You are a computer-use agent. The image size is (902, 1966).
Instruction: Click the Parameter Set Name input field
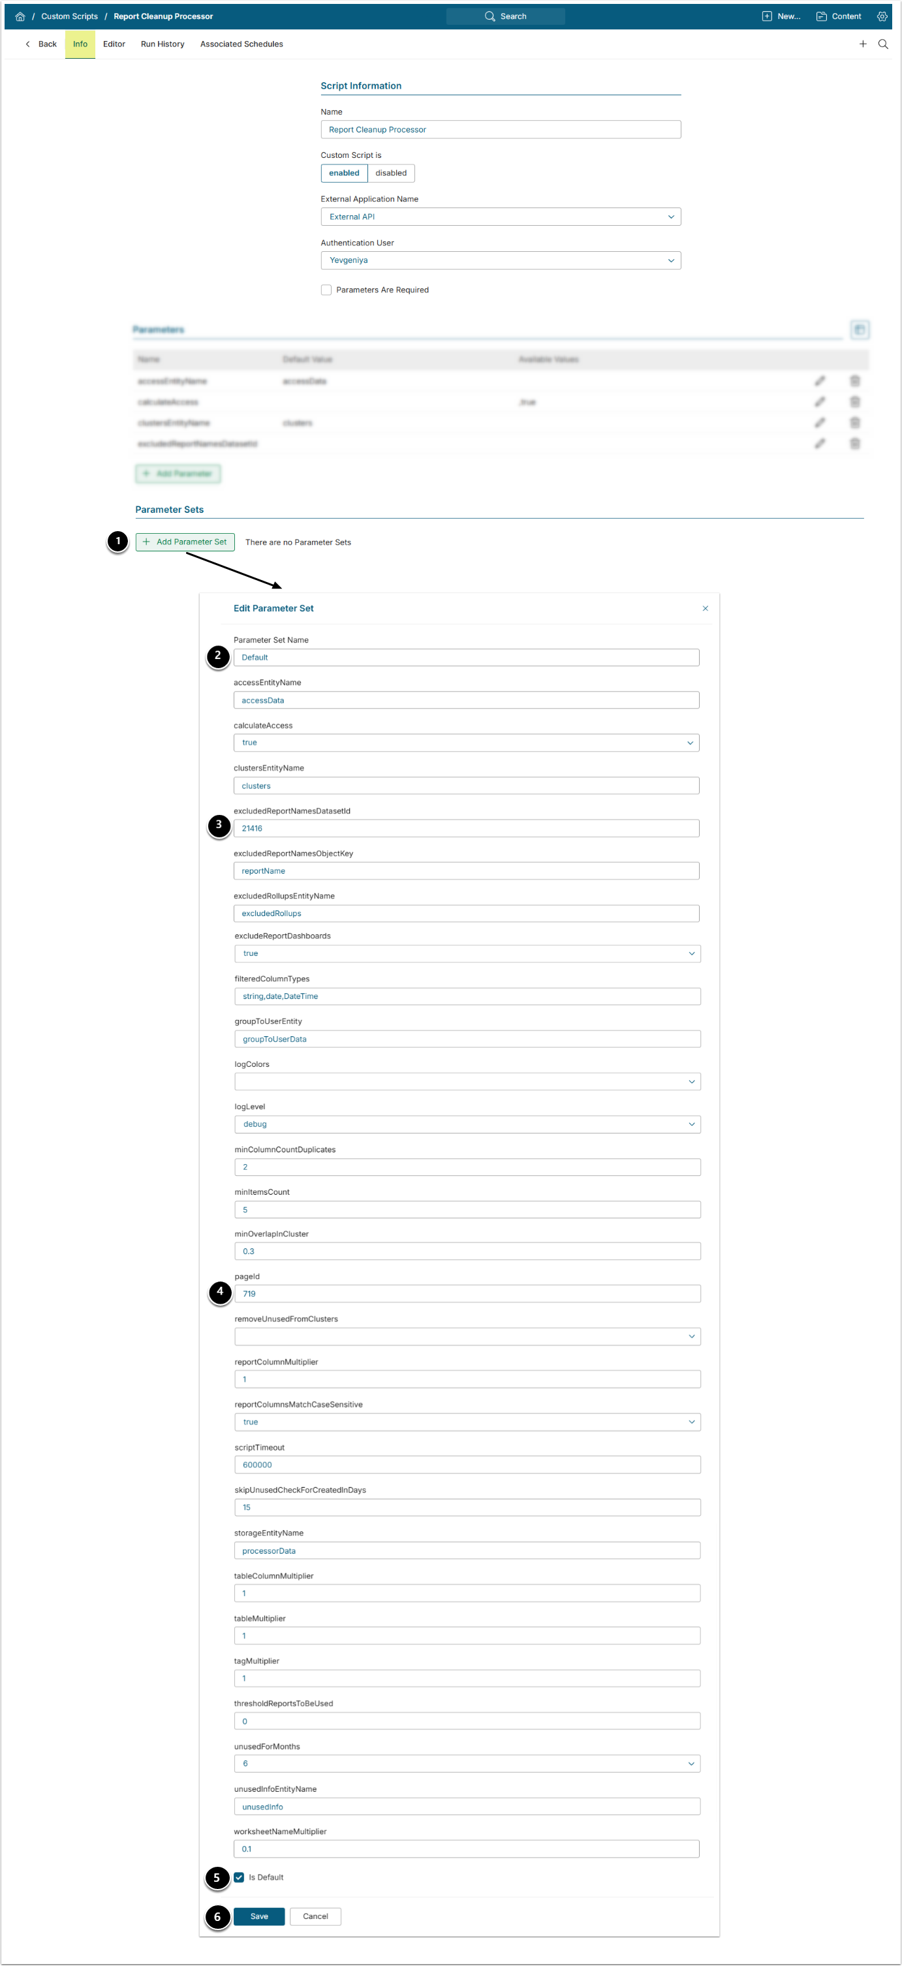pos(466,657)
